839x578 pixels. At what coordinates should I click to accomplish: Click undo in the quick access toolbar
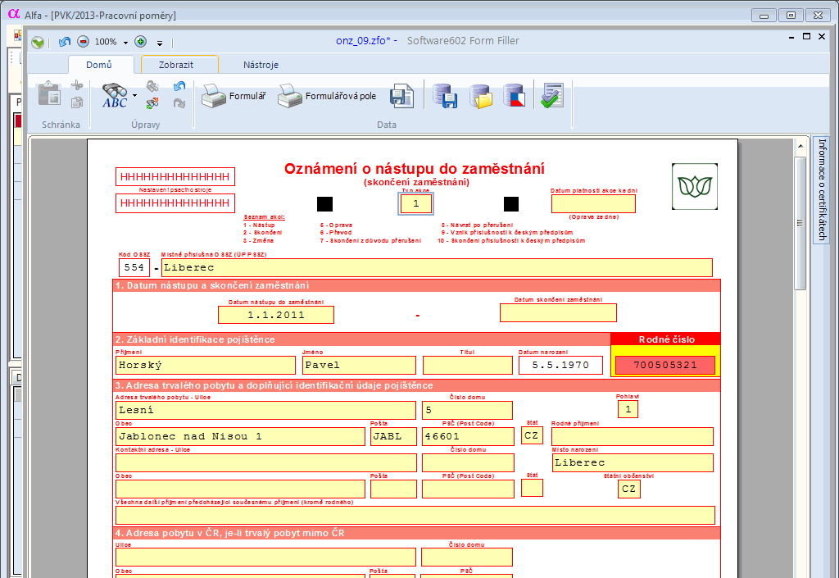(65, 42)
